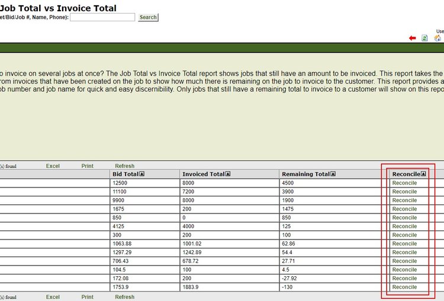This screenshot has height=301, width=444.
Task: Reconcile the row with -130 remaining
Action: 404,287
